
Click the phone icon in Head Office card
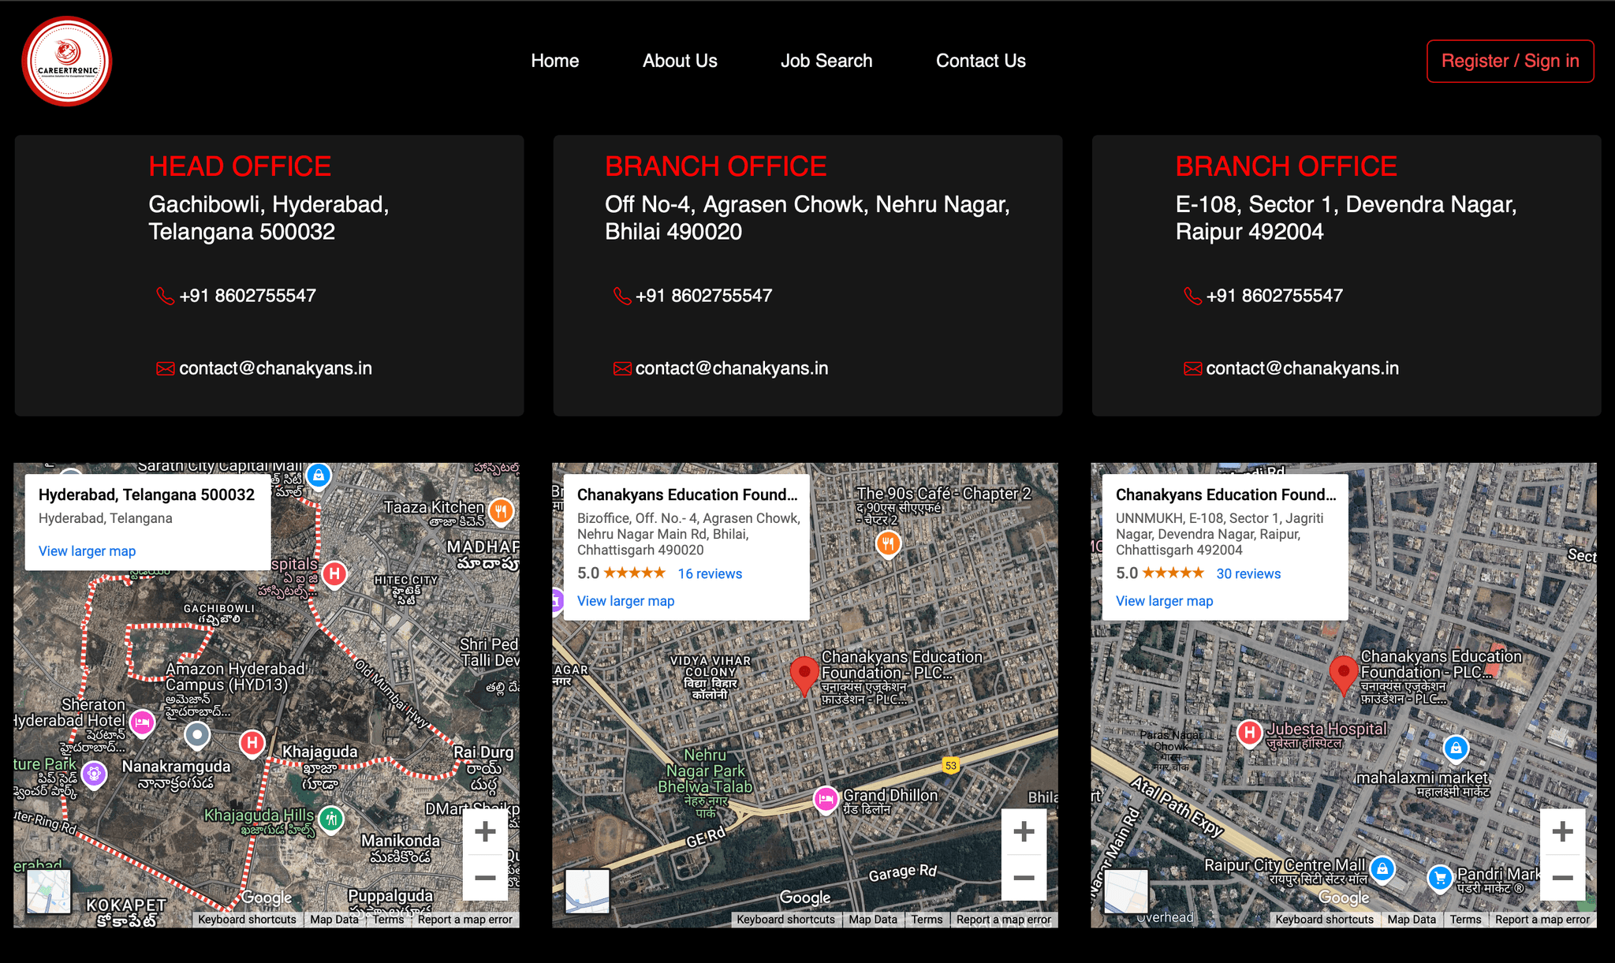tap(165, 296)
